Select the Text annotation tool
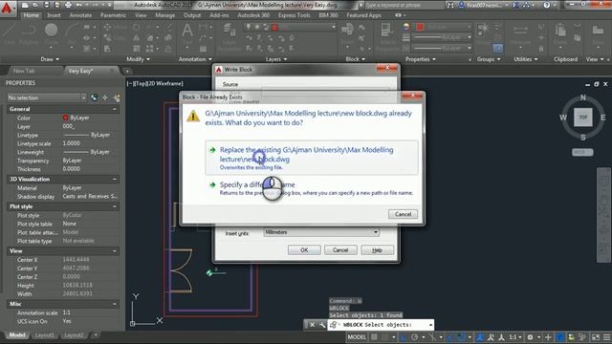This screenshot has width=612, height=344. pos(187,33)
